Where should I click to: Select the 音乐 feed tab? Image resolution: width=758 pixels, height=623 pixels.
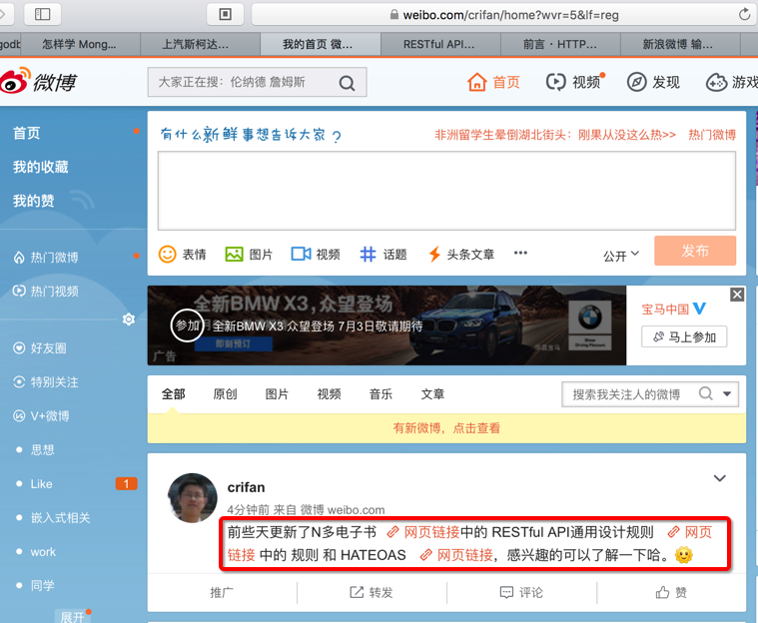pos(380,394)
